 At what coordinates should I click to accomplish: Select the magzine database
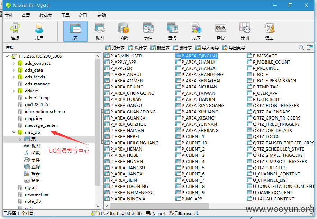tap(30, 118)
